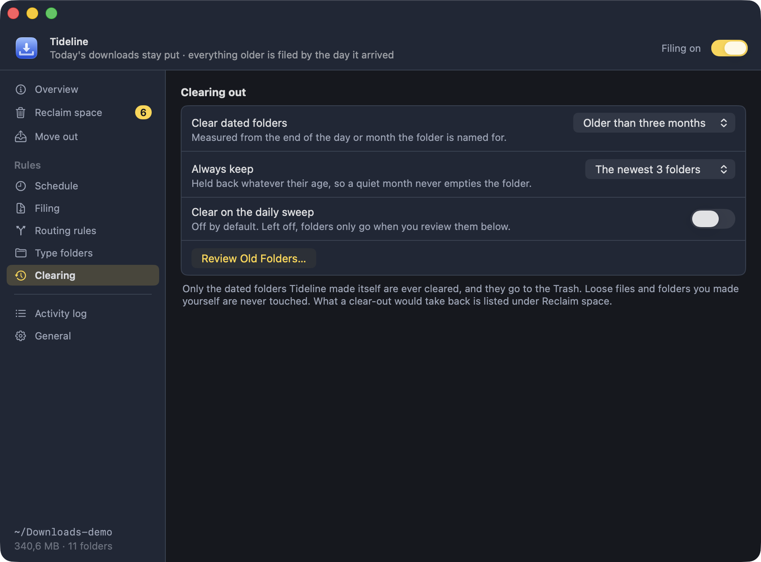Image resolution: width=761 pixels, height=562 pixels.
Task: Open Overview via its info icon
Action: 21,90
